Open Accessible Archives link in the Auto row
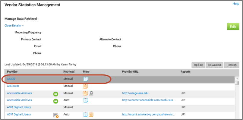The width and height of the screenshot is (243, 120). (20, 100)
